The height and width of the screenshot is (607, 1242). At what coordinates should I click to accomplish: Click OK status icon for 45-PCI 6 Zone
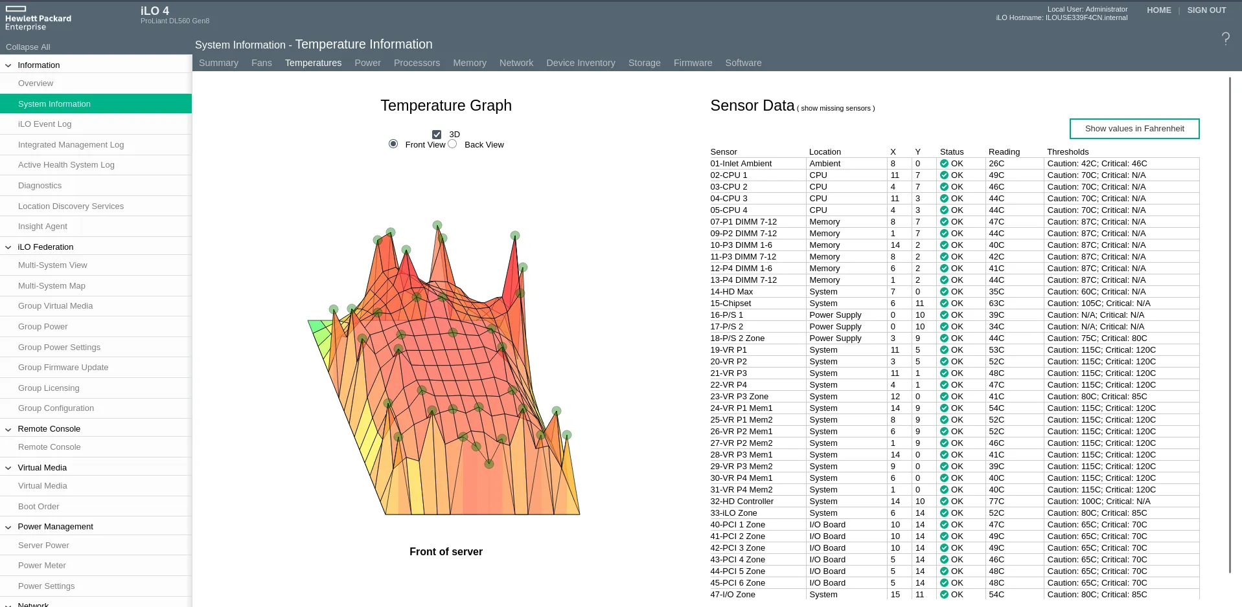(944, 583)
